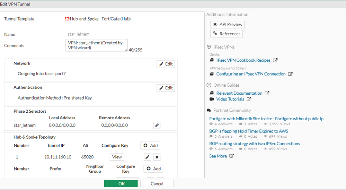
Task: Open BGP is flapping Hold Timer post
Action: point(249,131)
